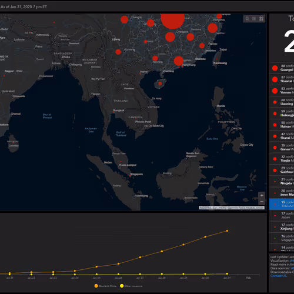Select the Shanxi row with 47 confirmed
294x294 pixels.
(282, 136)
